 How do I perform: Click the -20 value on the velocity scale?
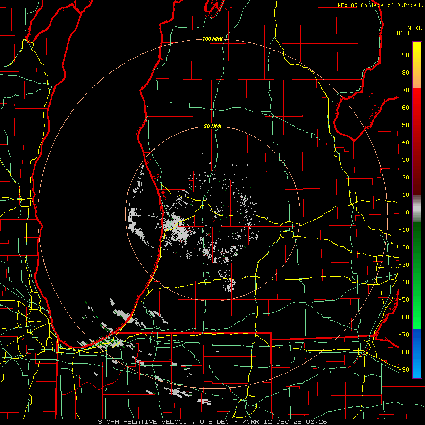click(404, 247)
